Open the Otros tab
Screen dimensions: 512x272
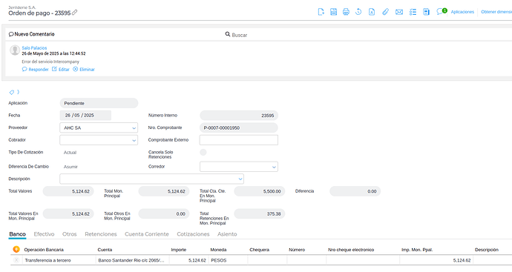(70, 234)
